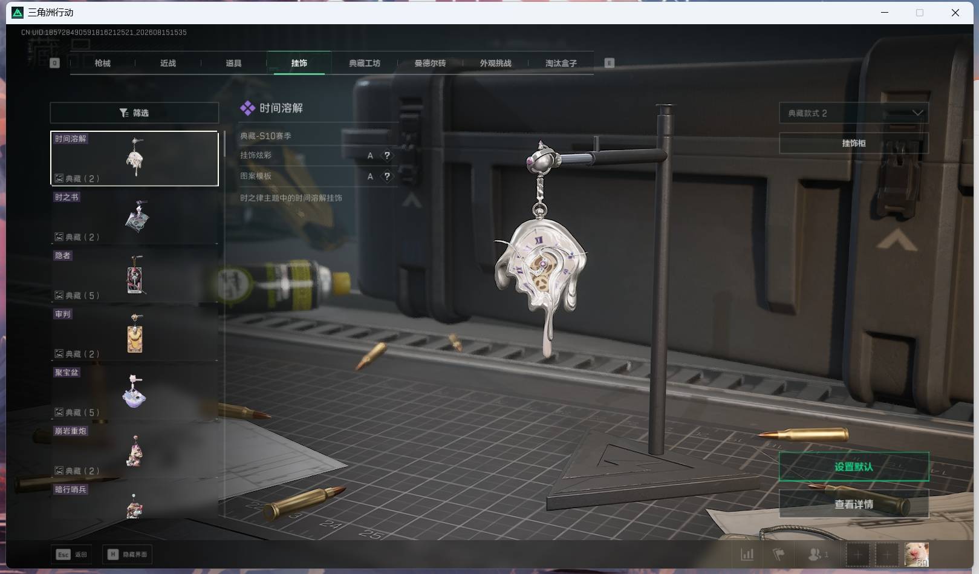Click the 设置默认 button
The image size is (979, 574).
[x=854, y=467]
